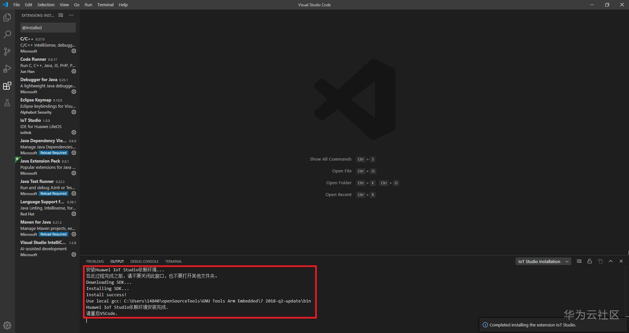Screen dimensions: 629x333
Task: Close the bottom output panel
Action: (x=621, y=261)
